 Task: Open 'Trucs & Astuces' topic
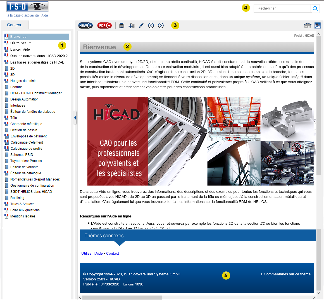pos(22,204)
